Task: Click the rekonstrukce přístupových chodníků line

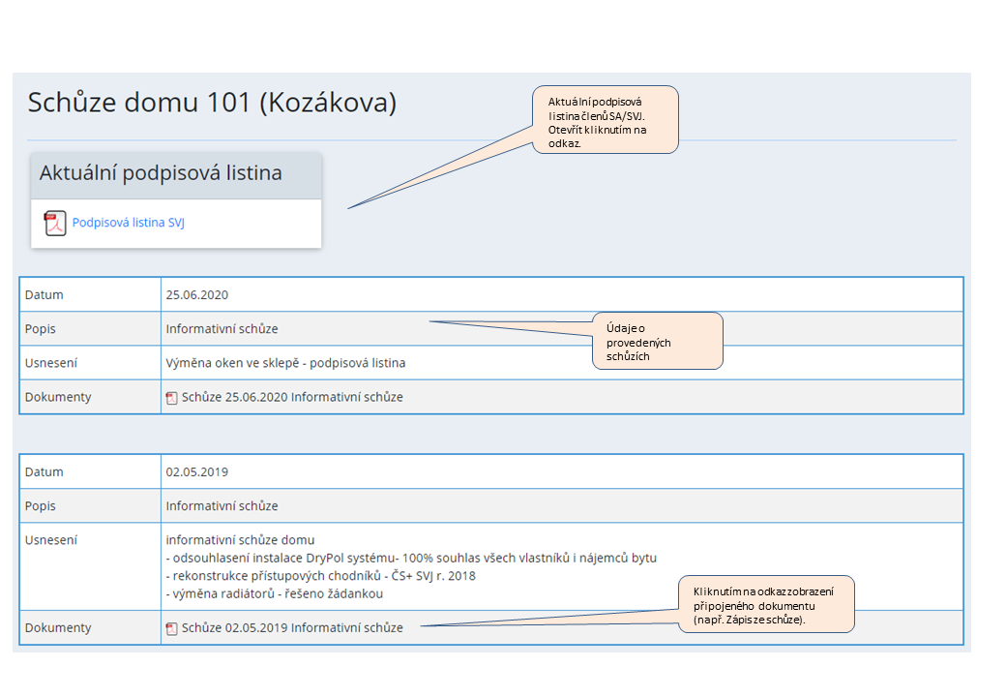Action: [320, 576]
